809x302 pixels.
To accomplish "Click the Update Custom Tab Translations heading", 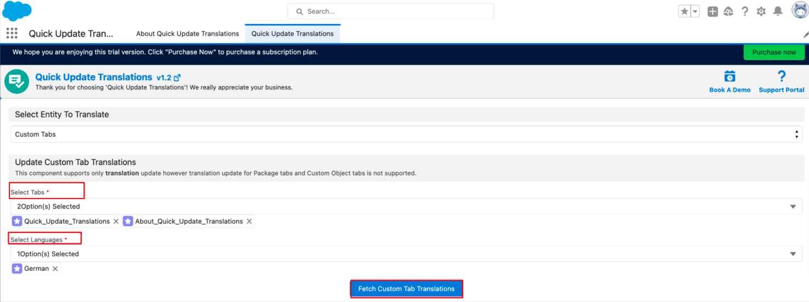I will [76, 162].
